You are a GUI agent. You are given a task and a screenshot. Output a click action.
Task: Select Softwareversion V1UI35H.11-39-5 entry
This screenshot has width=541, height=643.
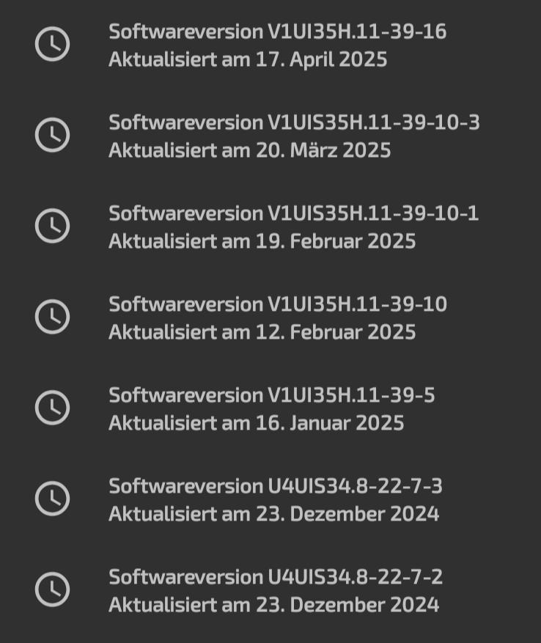[271, 395]
